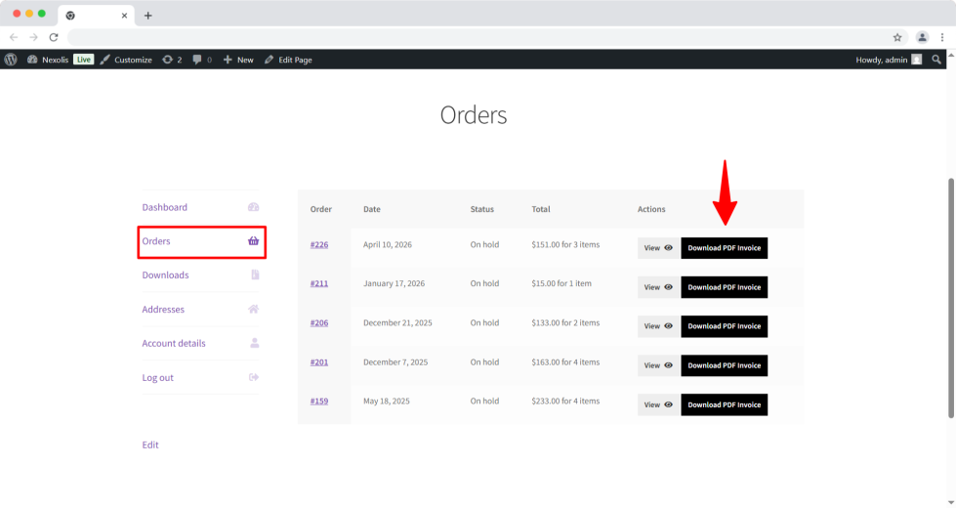This screenshot has width=956, height=508.
Task: Click the $233.00 for 4 items total
Action: click(565, 402)
